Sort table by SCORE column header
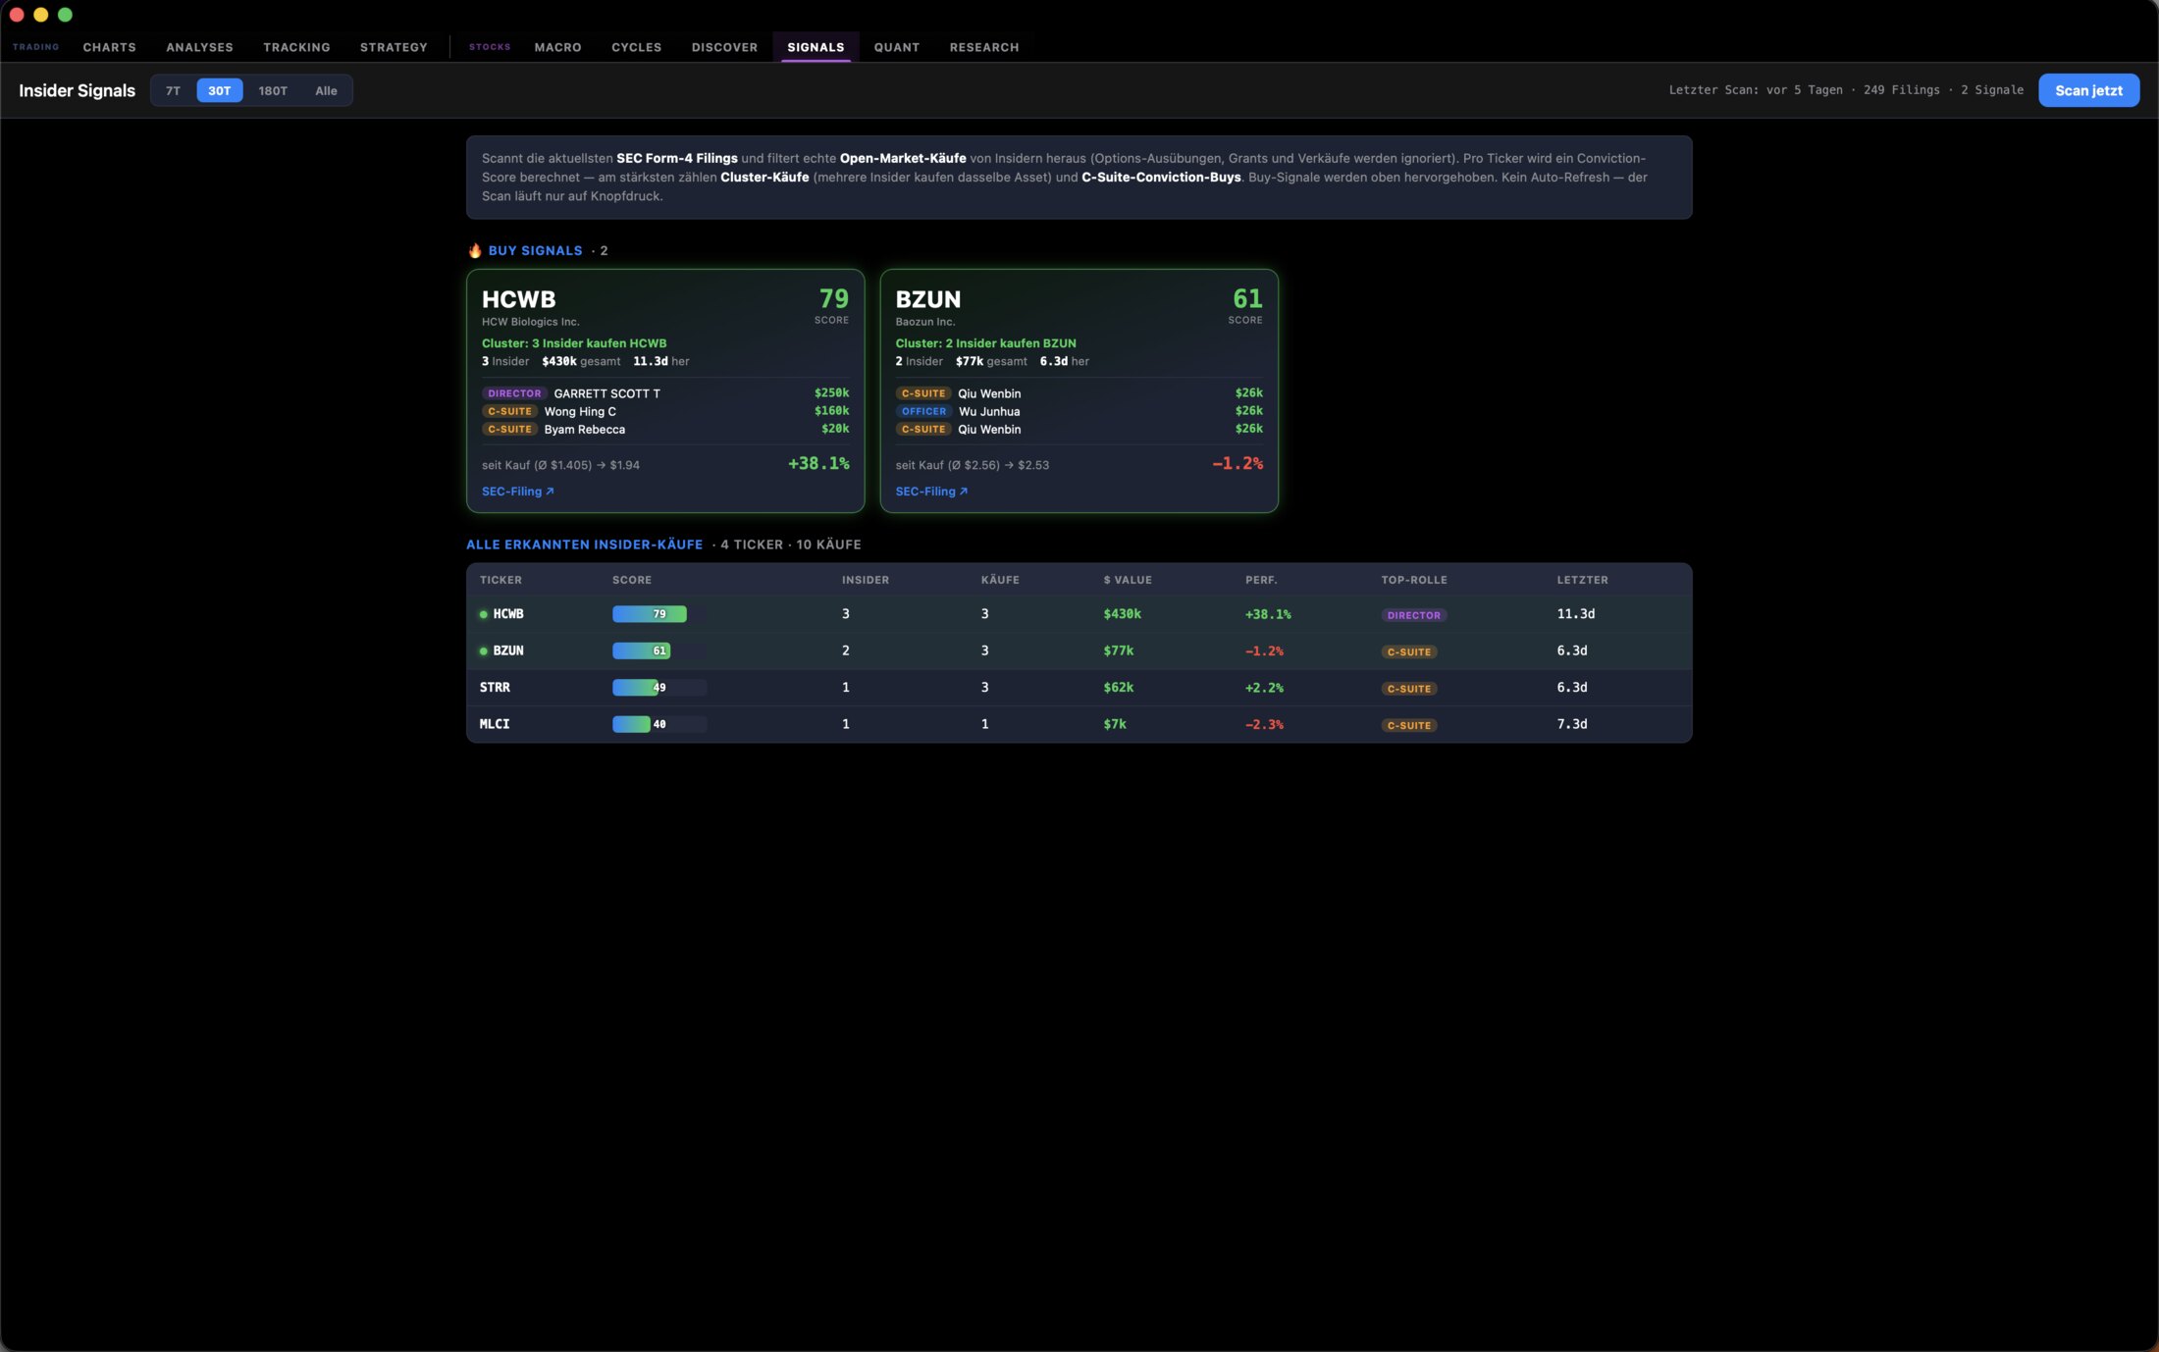2159x1352 pixels. (x=632, y=580)
